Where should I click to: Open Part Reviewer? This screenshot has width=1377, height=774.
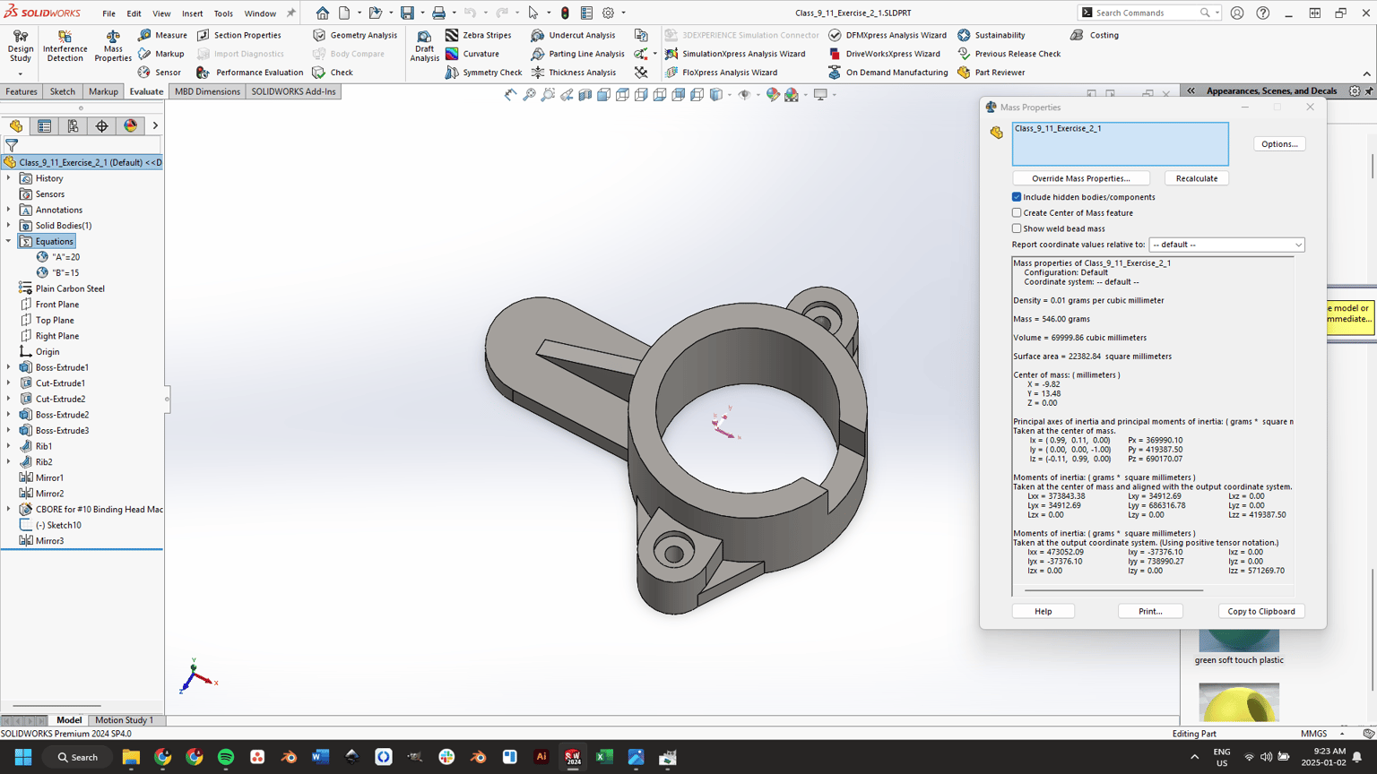[990, 73]
